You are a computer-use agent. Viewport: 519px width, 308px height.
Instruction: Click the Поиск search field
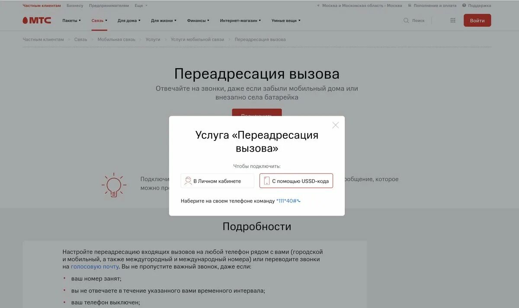coord(418,20)
